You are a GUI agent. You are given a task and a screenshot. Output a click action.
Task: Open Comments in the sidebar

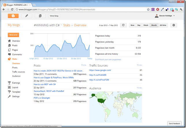point(17,54)
